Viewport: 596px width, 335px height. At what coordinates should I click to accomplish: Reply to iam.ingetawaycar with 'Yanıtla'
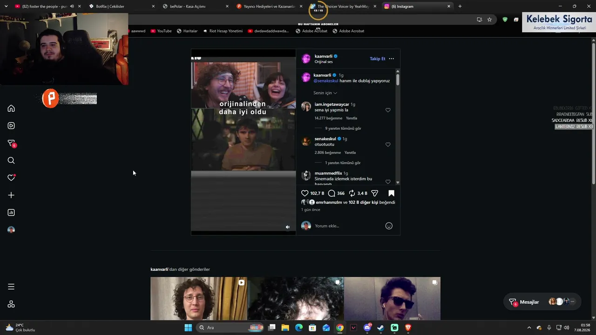click(352, 118)
